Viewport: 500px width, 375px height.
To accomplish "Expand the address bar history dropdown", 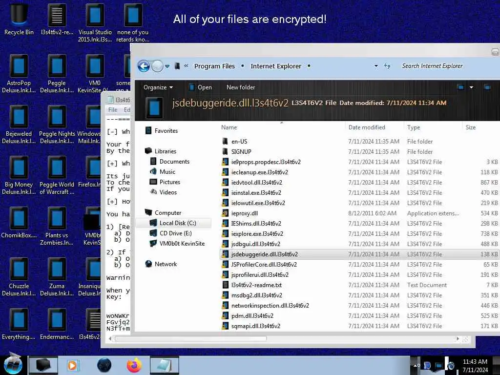I will tap(376, 66).
